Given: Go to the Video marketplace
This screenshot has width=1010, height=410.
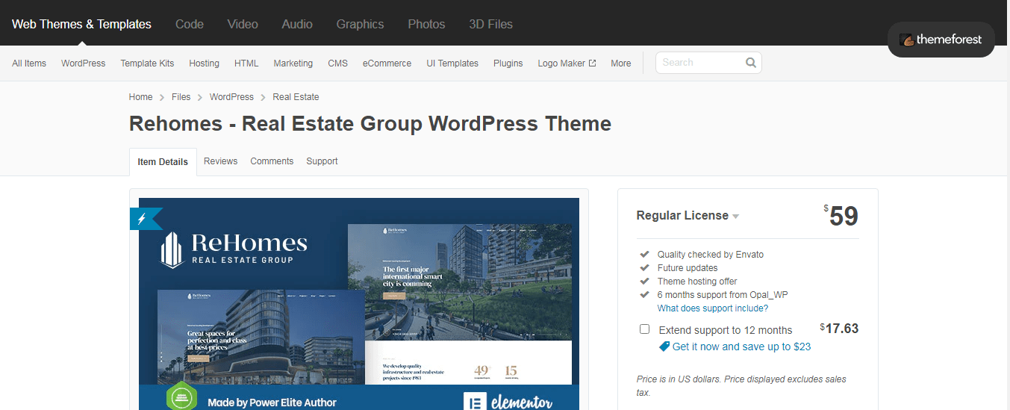Looking at the screenshot, I should pyautogui.click(x=243, y=24).
